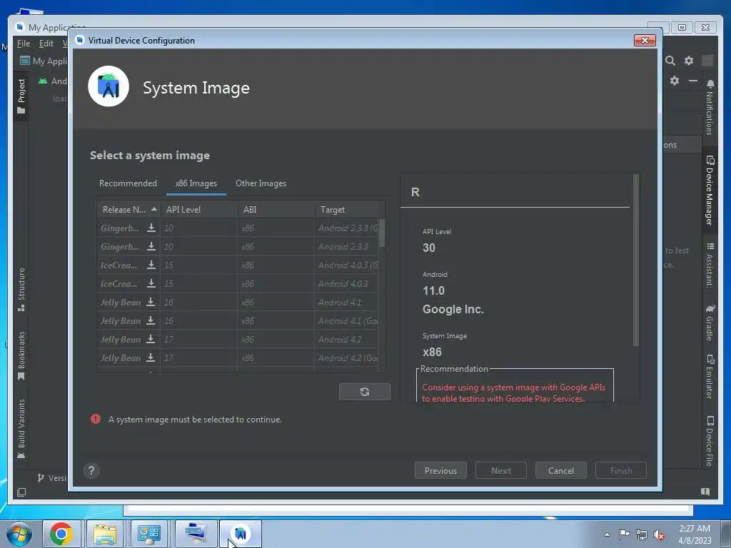Click the Finish button

coord(621,471)
